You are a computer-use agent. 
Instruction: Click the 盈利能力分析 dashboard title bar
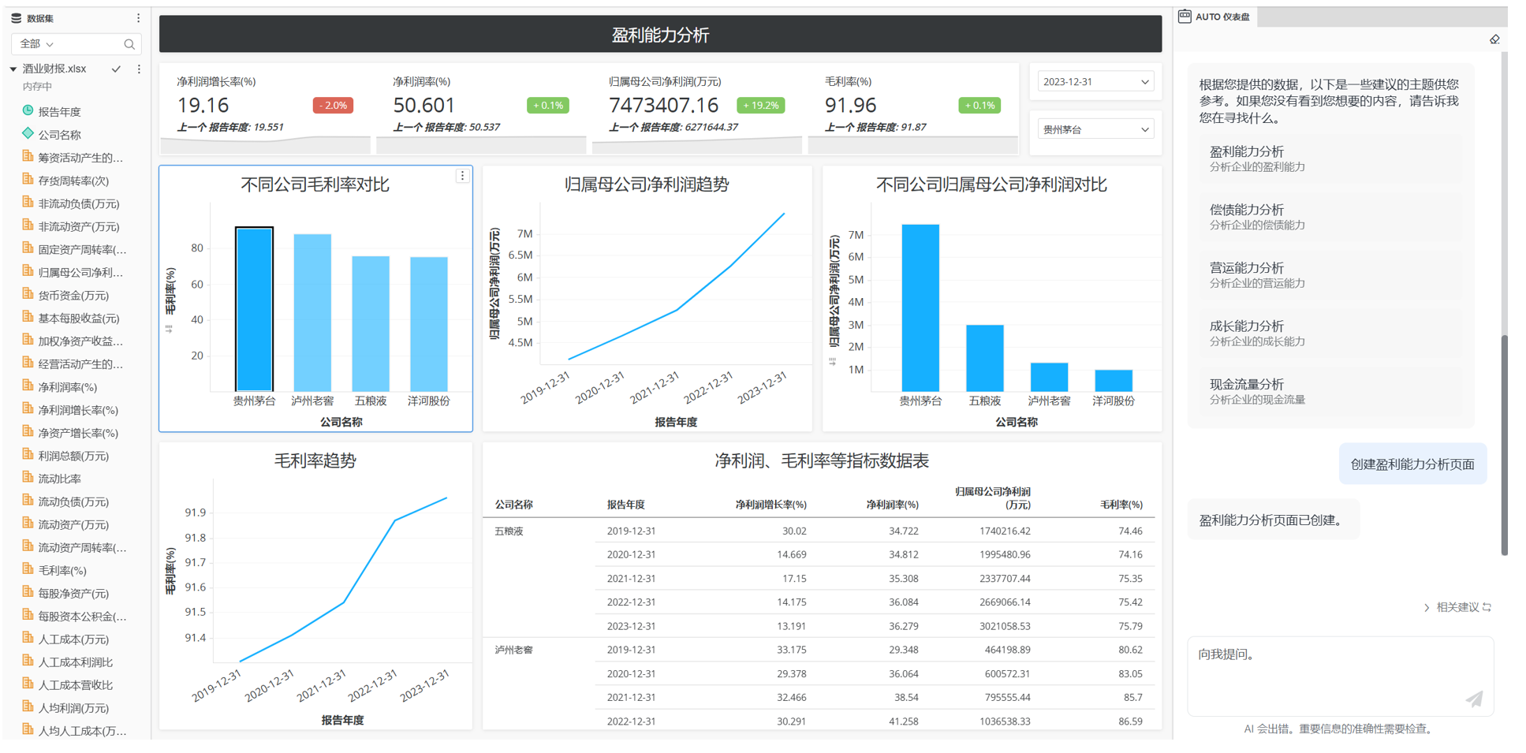click(x=660, y=35)
